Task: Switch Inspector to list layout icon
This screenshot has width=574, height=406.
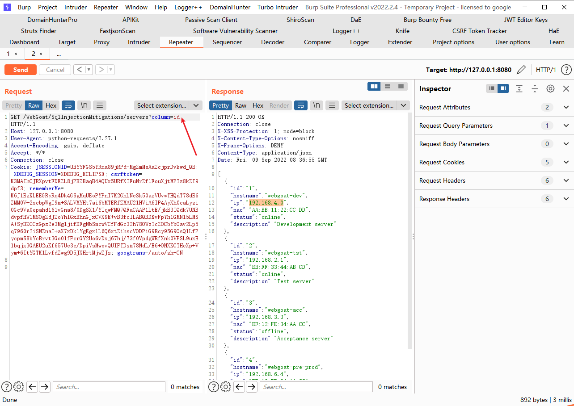Action: (x=492, y=88)
